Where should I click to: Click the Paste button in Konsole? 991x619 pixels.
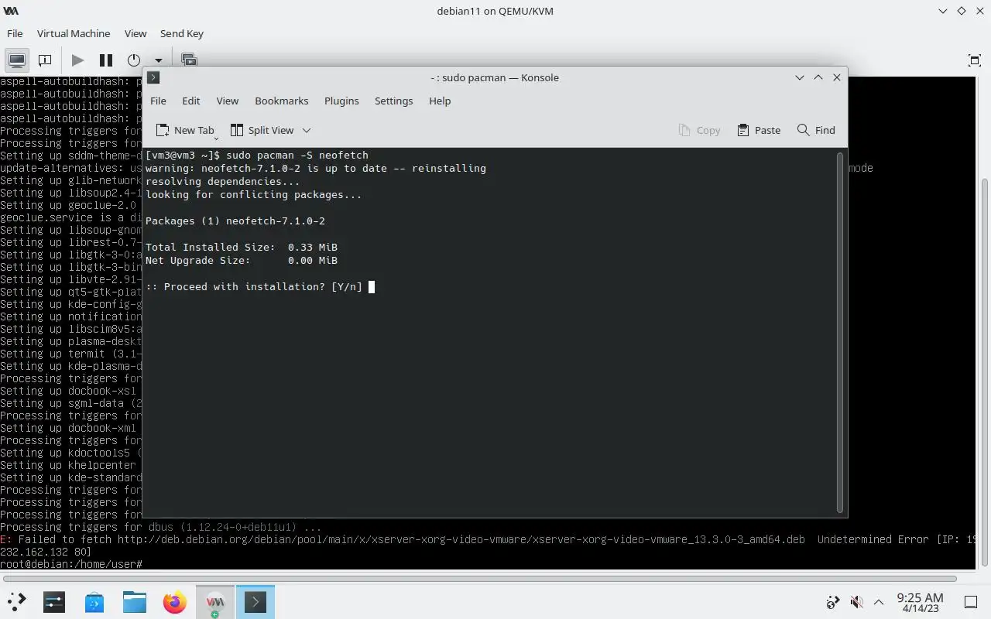tap(759, 130)
